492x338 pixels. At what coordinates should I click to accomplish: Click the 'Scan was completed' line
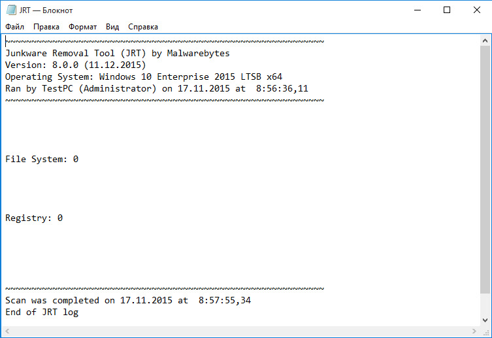click(x=128, y=301)
